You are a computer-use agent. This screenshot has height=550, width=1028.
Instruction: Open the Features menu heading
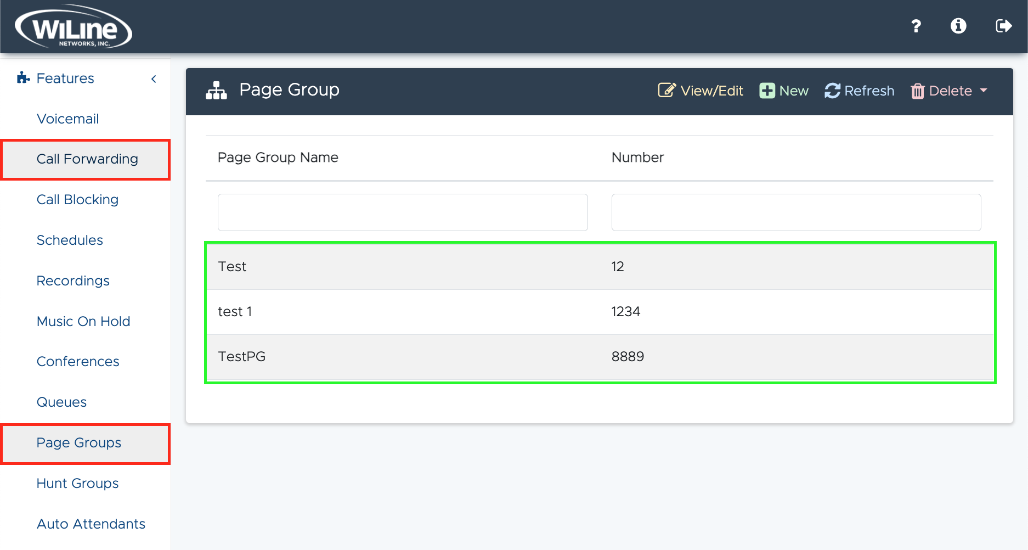pyautogui.click(x=65, y=78)
